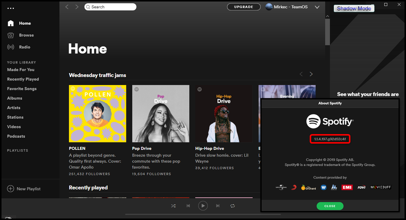Open Recently Played library item
Viewport: 406px width, 220px height.
pyautogui.click(x=23, y=79)
